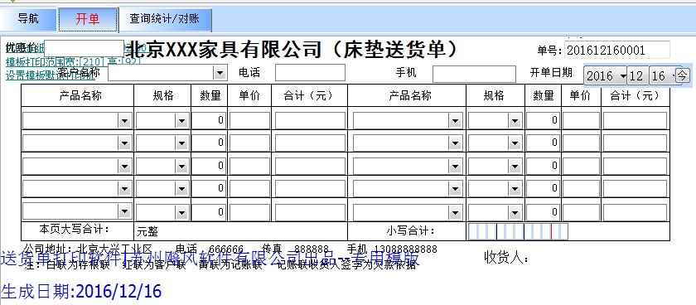Expand fifth-row right 规格 dropdown
The image size is (696, 305).
point(515,212)
